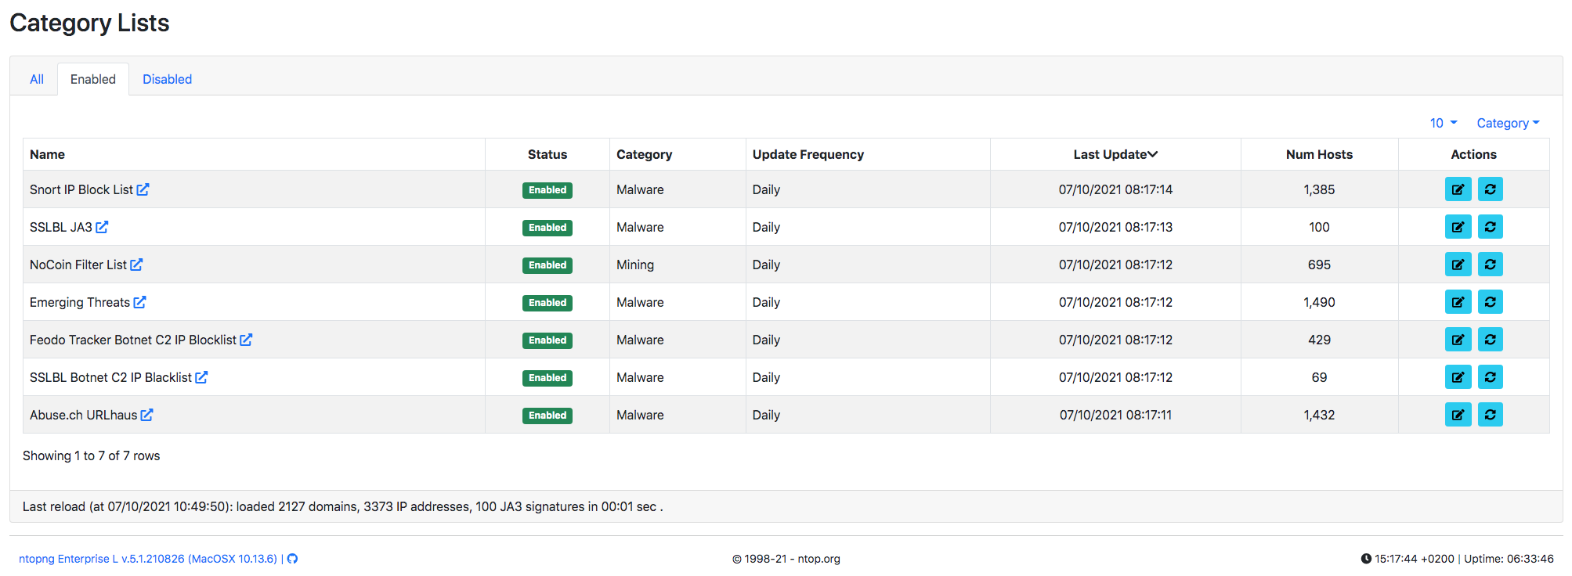Click the 07/10/2021 08:17:11 timestamp
This screenshot has width=1572, height=576.
click(x=1115, y=415)
